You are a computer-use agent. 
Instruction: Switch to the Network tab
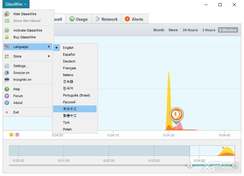106,19
